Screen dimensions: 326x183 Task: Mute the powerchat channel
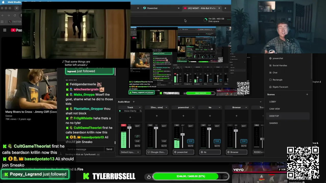click(191, 146)
